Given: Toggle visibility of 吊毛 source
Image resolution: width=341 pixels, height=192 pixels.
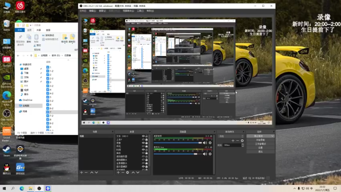Looking at the screenshot, I should 143,146.
